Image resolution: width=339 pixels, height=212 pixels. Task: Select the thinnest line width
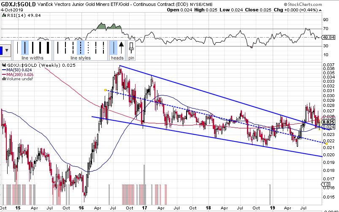click(x=17, y=48)
